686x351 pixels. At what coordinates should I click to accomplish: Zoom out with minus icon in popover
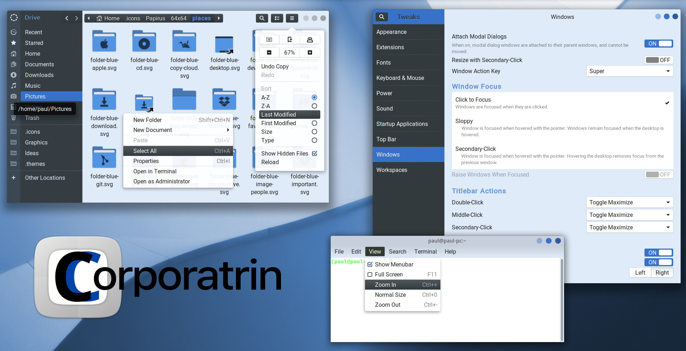click(x=269, y=52)
